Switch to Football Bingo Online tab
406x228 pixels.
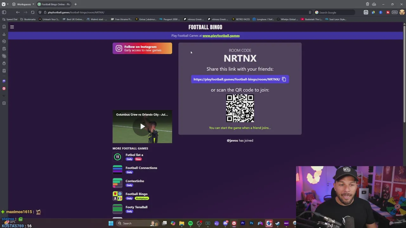[54, 4]
